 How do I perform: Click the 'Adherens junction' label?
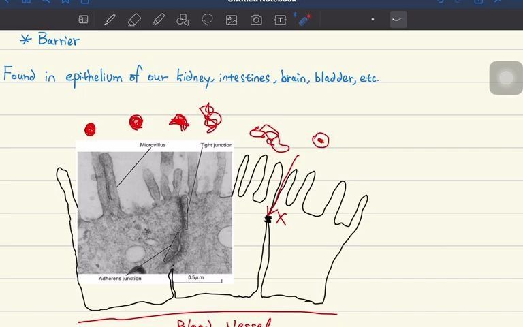tap(120, 278)
